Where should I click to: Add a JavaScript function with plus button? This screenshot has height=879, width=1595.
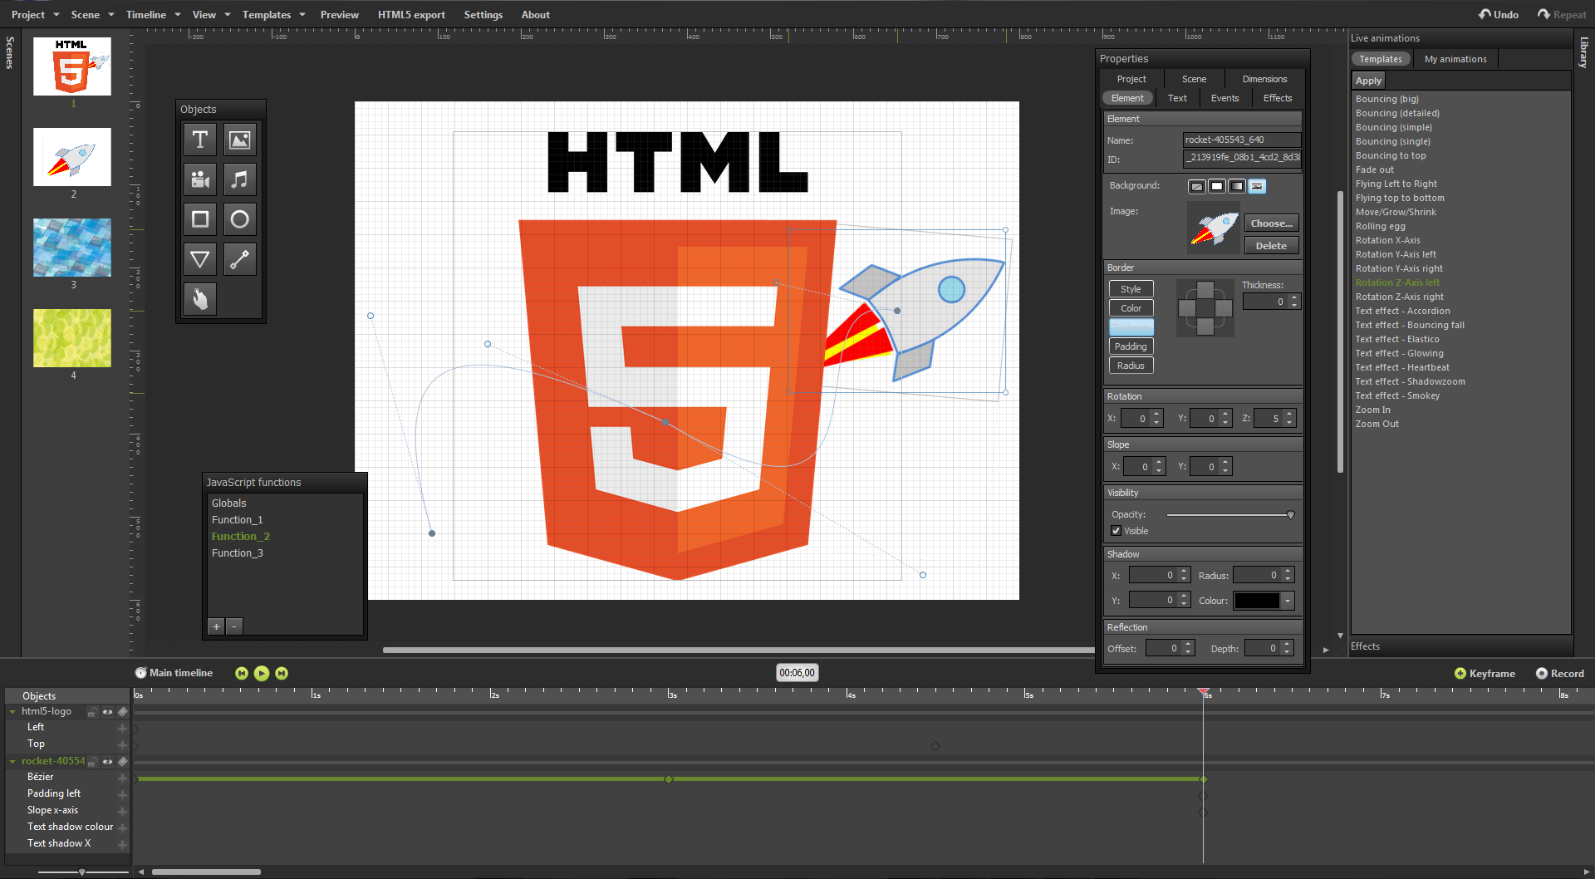pos(216,626)
